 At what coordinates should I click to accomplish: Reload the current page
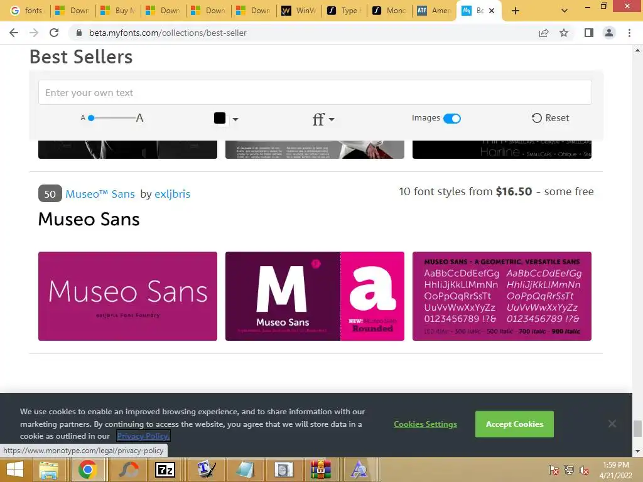pyautogui.click(x=54, y=33)
